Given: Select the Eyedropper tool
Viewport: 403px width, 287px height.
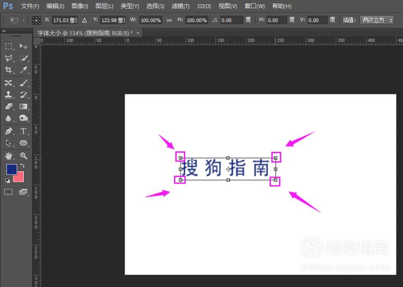Looking at the screenshot, I should pyautogui.click(x=23, y=70).
